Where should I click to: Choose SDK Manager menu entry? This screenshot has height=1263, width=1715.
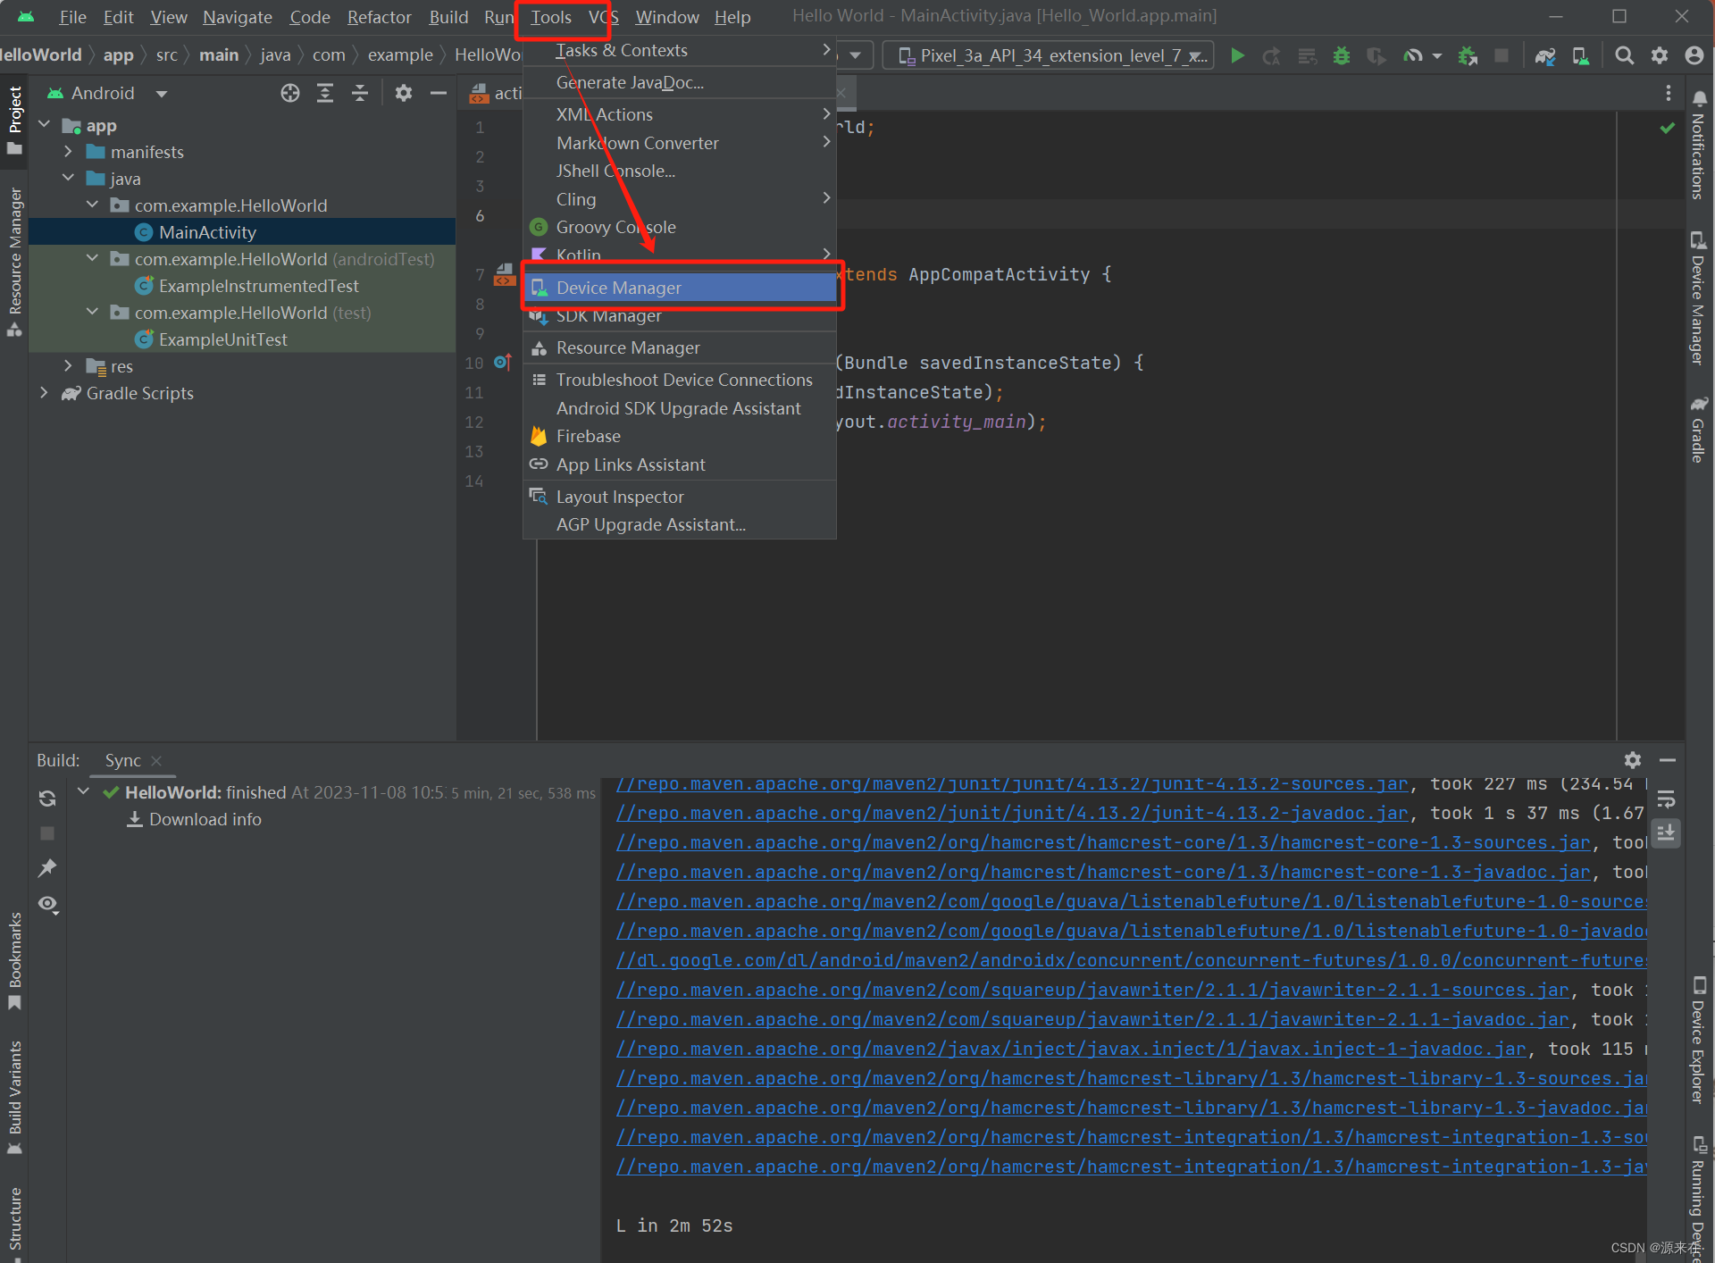(x=609, y=316)
